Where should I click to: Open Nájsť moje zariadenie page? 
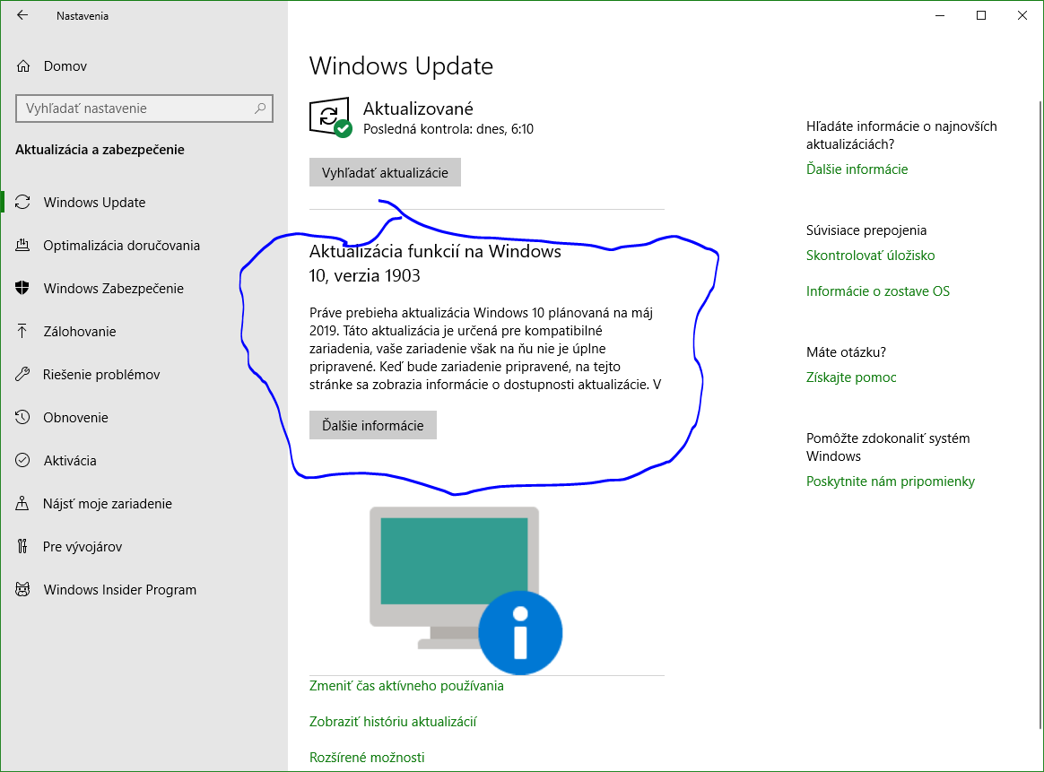pyautogui.click(x=144, y=504)
